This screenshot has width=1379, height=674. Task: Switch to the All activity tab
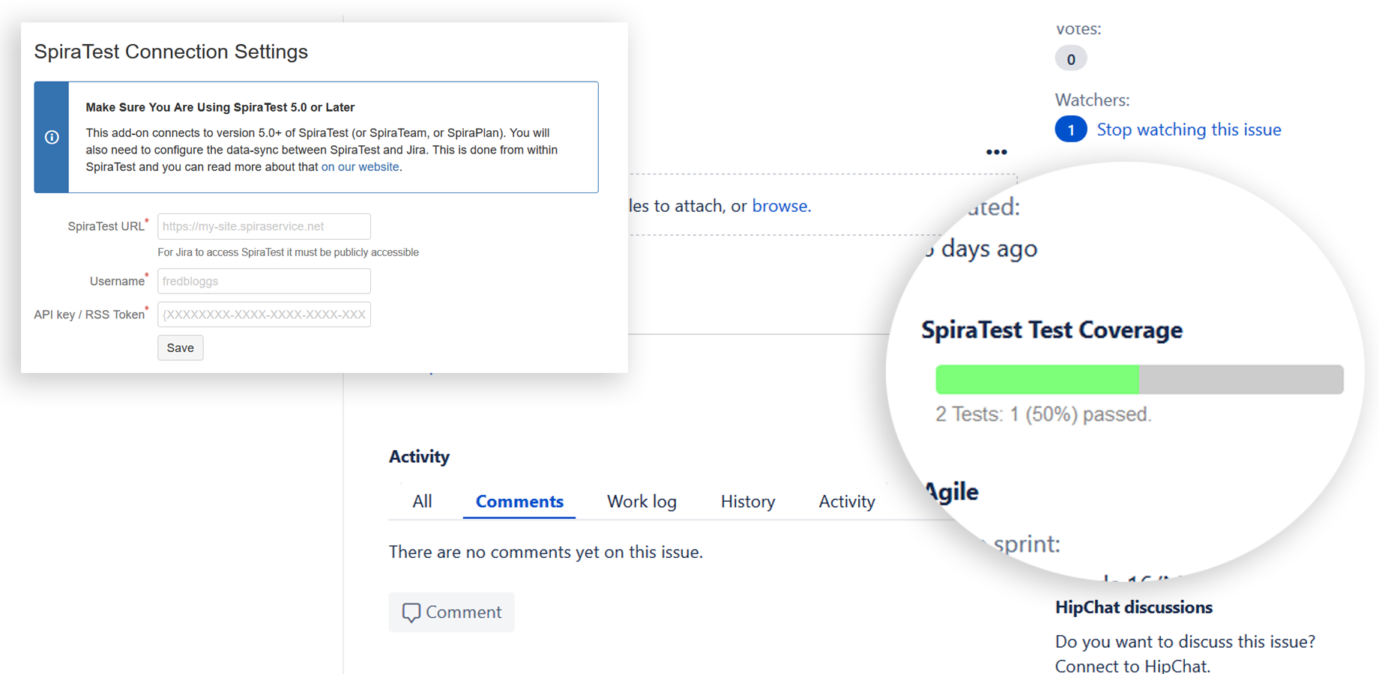(x=422, y=502)
